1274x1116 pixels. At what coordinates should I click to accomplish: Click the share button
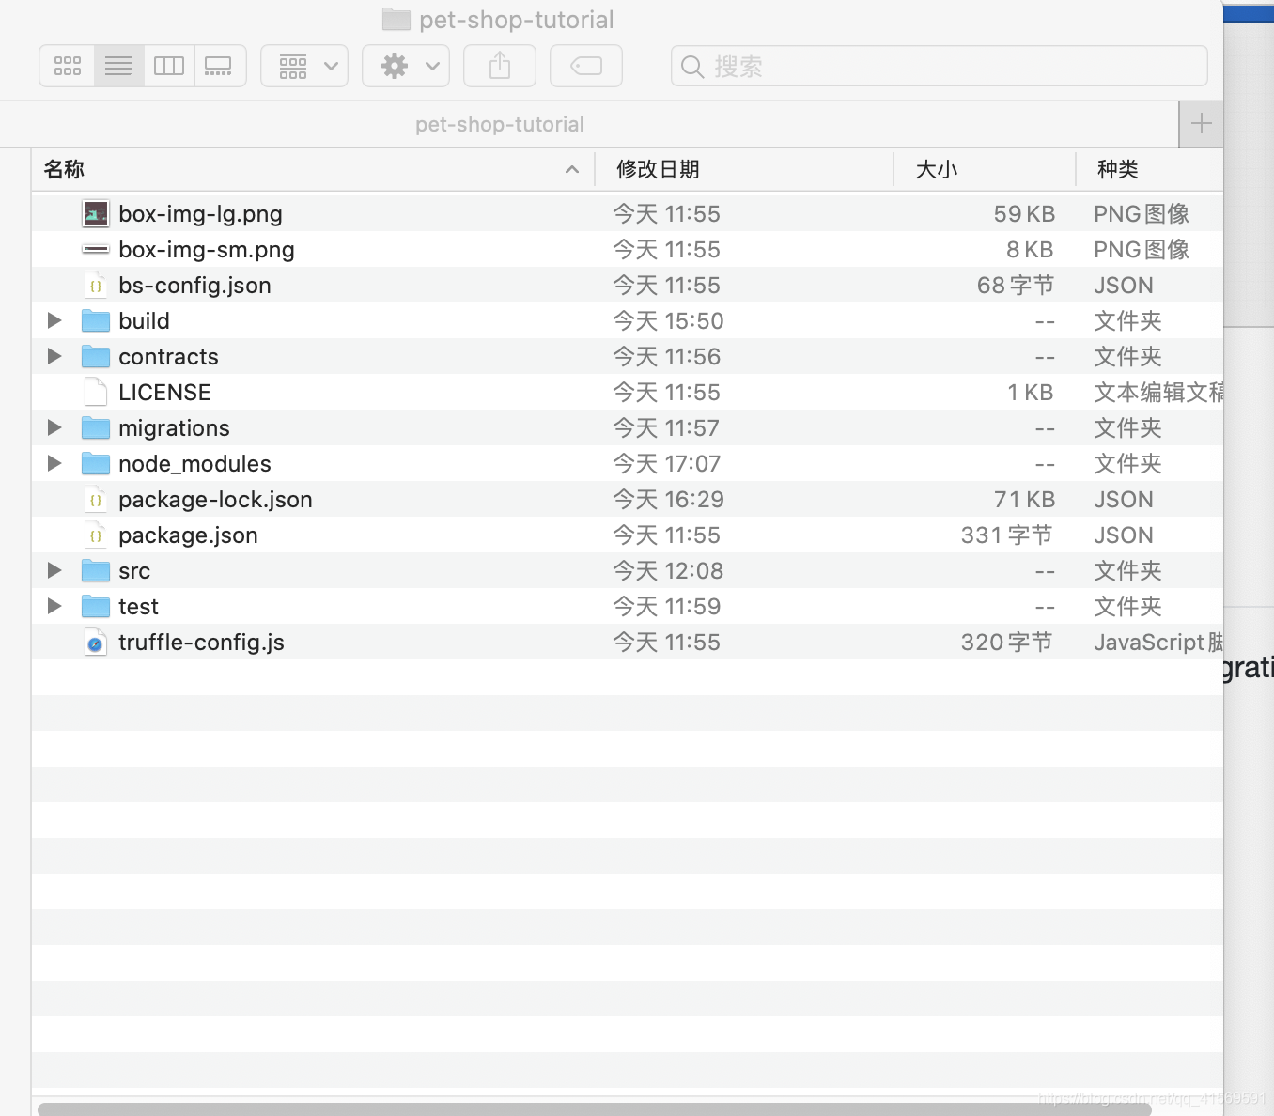click(500, 66)
